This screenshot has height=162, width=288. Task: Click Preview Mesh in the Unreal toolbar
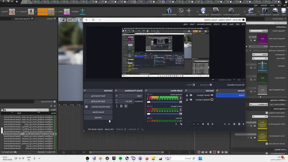(x=265, y=12)
